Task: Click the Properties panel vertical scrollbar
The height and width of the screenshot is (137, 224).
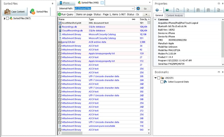Action: 223,39
